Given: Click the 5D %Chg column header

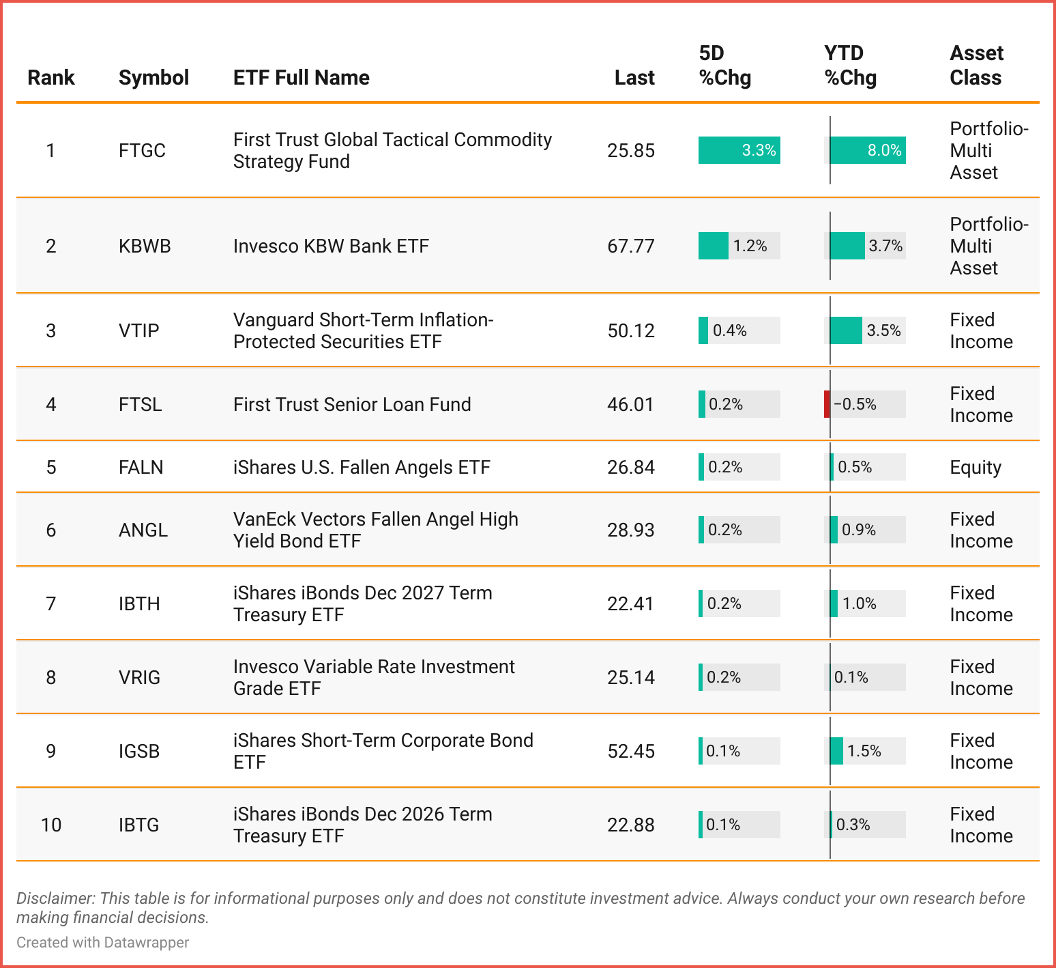Looking at the screenshot, I should tap(724, 66).
